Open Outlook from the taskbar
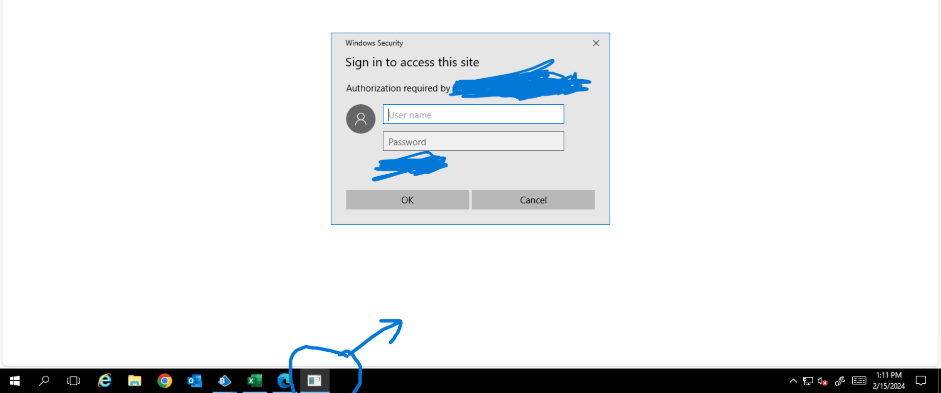 (195, 381)
